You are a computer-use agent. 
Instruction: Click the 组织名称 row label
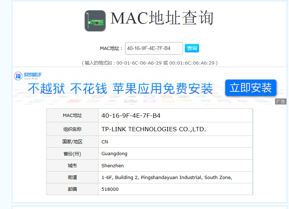[72, 129]
